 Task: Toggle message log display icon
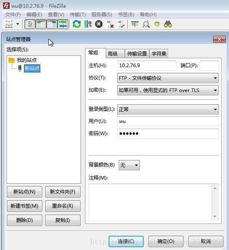coord(30,24)
